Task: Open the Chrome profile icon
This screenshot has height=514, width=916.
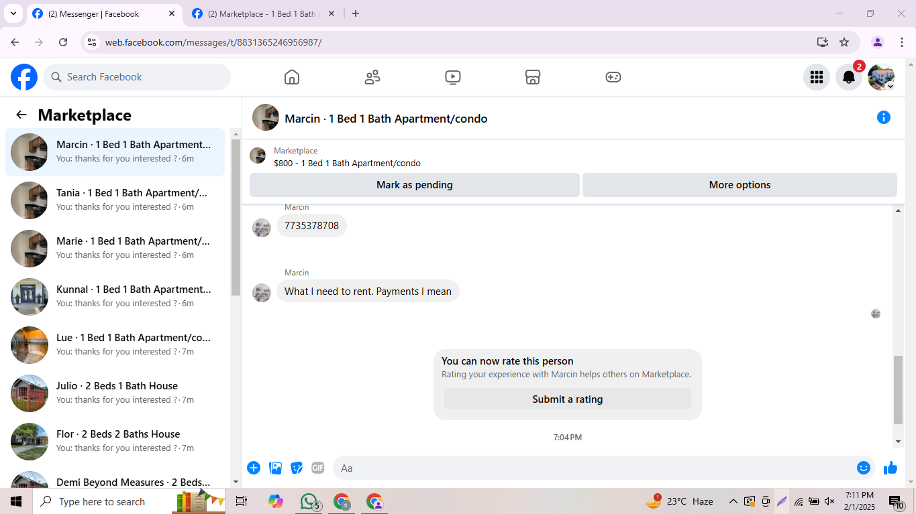Action: [x=878, y=42]
